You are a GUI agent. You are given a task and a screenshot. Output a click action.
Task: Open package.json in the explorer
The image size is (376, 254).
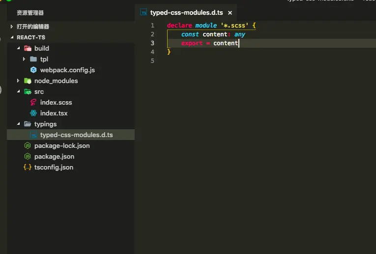pos(54,157)
